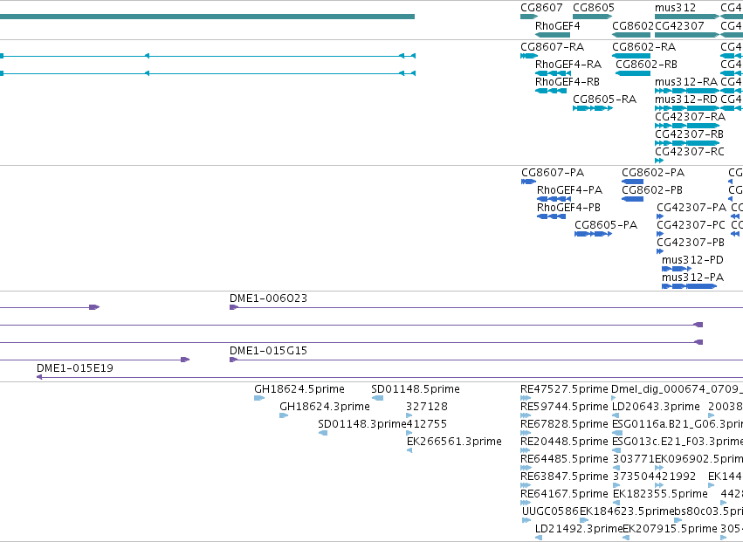This screenshot has width=743, height=542.
Task: Click EST SD01148.3prime
Action: [362, 424]
